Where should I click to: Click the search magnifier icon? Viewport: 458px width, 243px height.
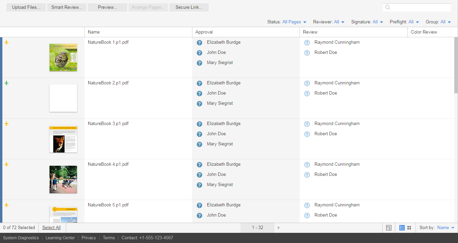[388, 7]
